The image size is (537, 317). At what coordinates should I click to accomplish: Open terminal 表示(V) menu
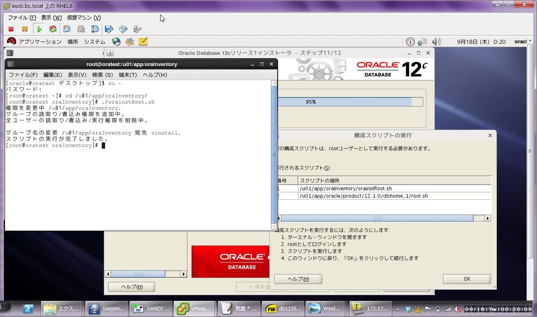(77, 75)
